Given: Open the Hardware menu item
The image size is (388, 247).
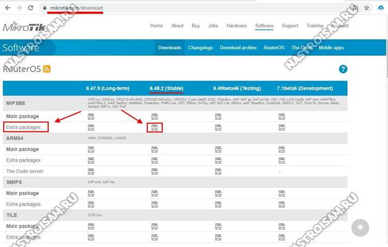Looking at the screenshot, I should pyautogui.click(x=236, y=26).
